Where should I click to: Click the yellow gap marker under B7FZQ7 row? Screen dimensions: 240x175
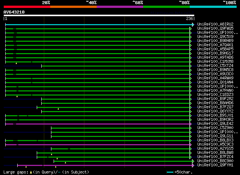pyautogui.click(x=58, y=109)
